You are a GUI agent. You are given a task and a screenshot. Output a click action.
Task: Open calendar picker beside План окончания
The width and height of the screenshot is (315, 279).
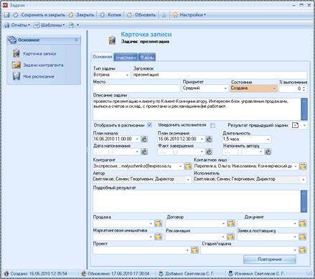[209, 139]
